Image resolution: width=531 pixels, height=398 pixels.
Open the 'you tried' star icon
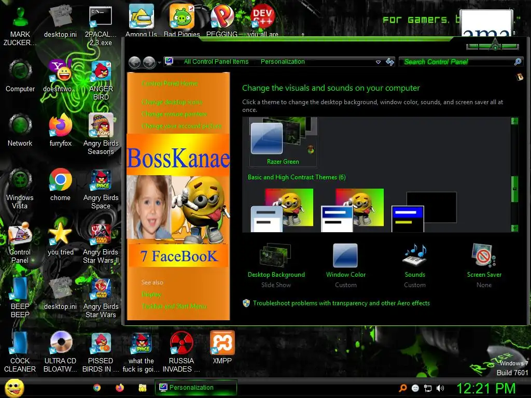[60, 239]
